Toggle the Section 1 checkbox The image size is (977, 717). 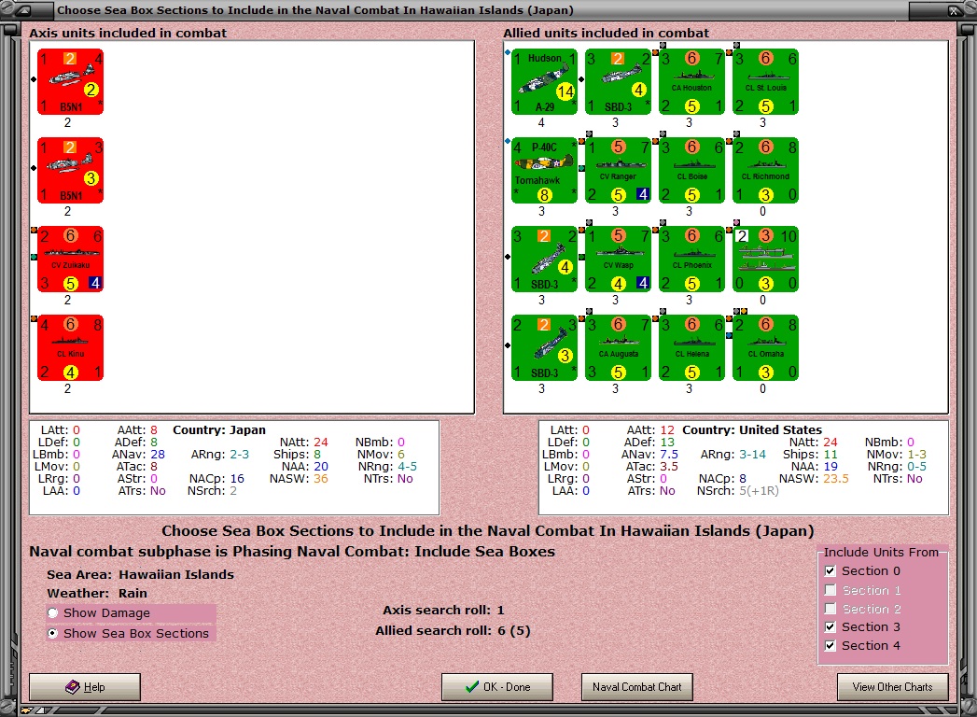pos(830,590)
